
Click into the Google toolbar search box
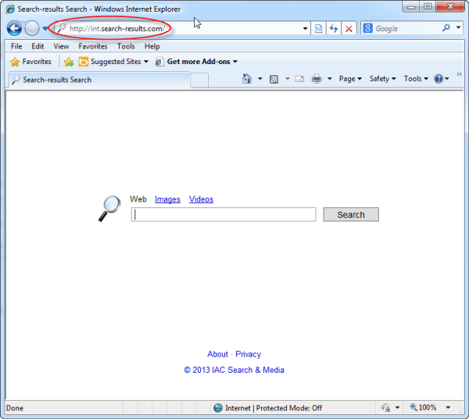[x=406, y=29]
